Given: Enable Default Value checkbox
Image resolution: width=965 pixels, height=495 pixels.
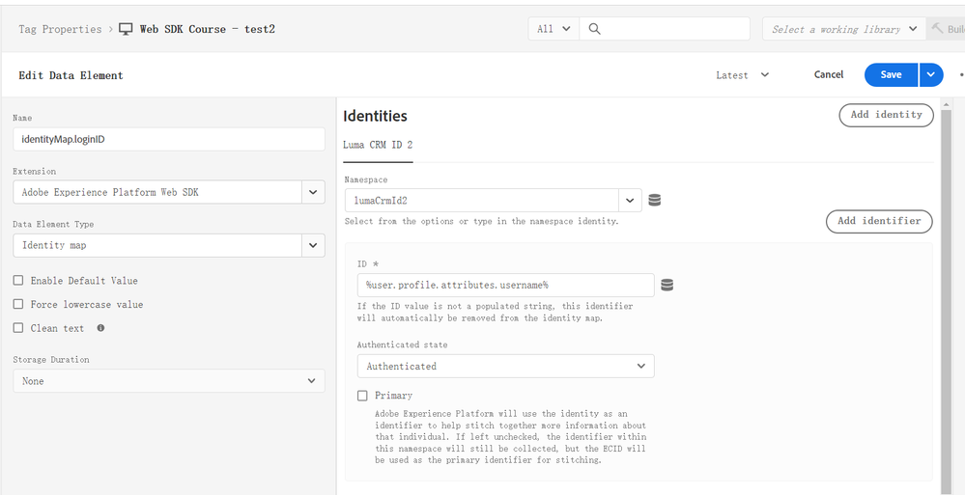Looking at the screenshot, I should 18,281.
